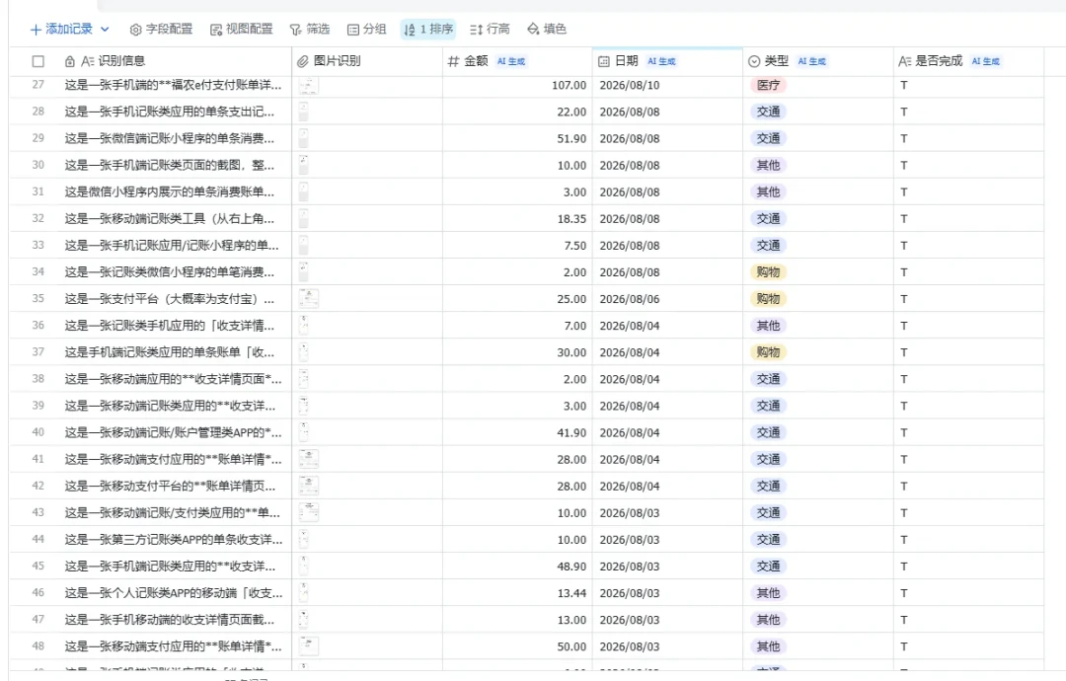Click amount cell 48.90

tap(517, 566)
